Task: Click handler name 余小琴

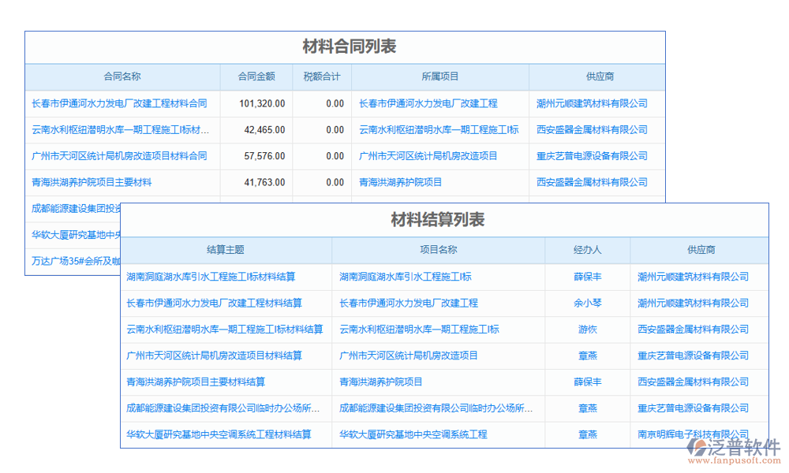Action: click(x=587, y=303)
